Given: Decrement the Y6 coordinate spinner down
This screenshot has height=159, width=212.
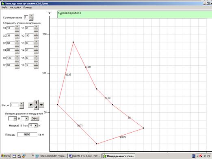Looking at the screenshot, I should pyautogui.click(x=36, y=67).
